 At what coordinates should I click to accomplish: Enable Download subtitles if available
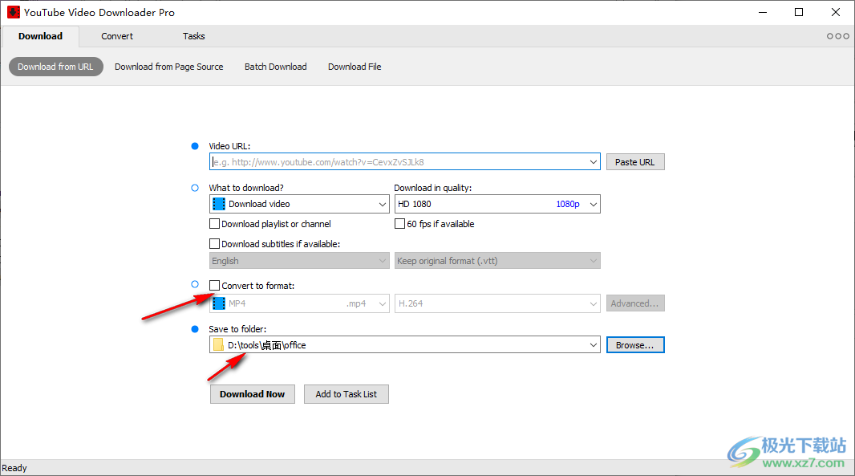click(x=215, y=244)
